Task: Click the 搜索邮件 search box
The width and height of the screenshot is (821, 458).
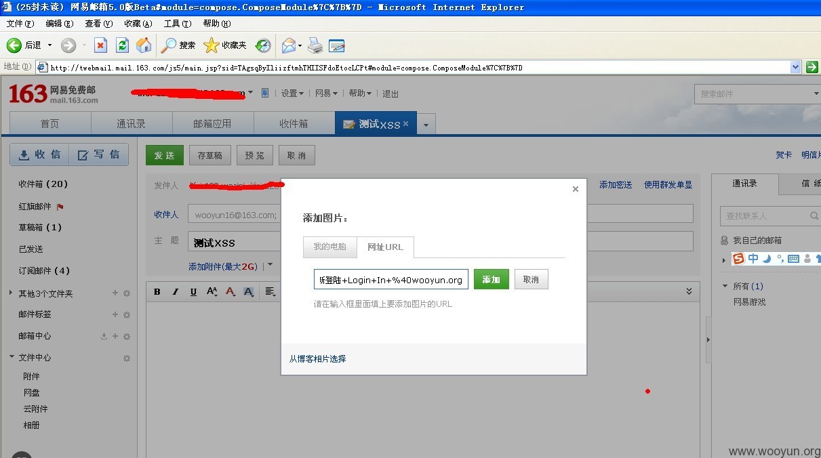Action: click(x=757, y=93)
